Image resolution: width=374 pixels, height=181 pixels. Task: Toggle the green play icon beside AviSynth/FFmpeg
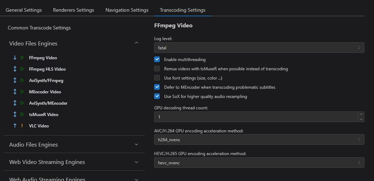[x=22, y=81]
